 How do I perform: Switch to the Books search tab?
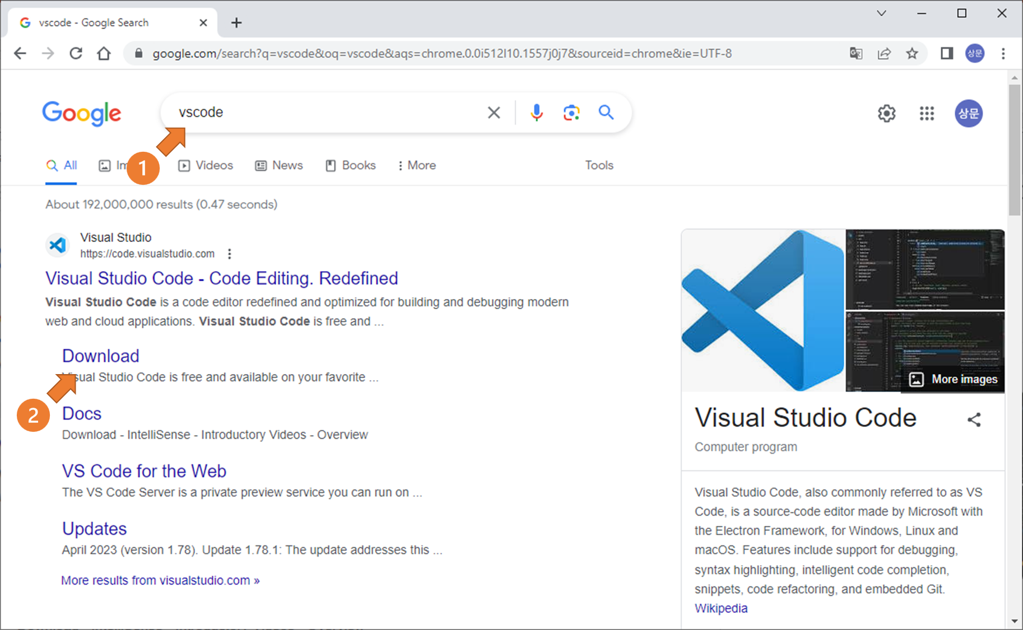[x=351, y=166]
